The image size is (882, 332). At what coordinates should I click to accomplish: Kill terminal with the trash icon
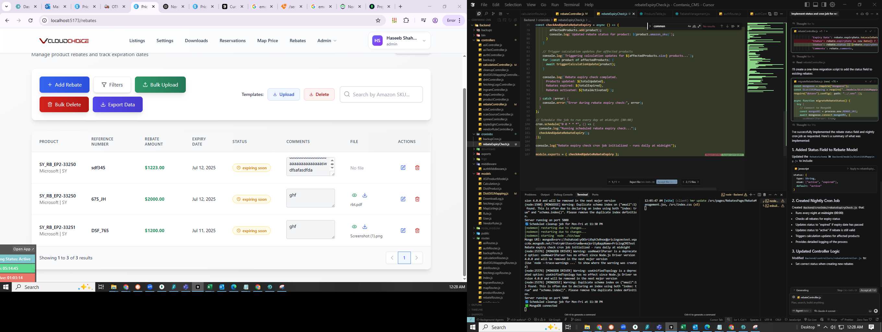[x=765, y=195]
